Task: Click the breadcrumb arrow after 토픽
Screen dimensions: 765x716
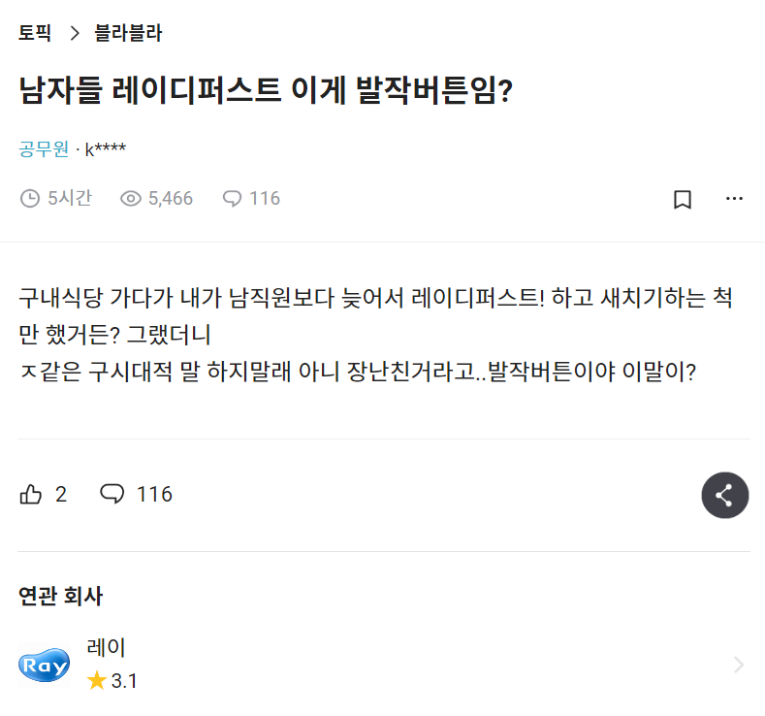Action: pos(74,34)
